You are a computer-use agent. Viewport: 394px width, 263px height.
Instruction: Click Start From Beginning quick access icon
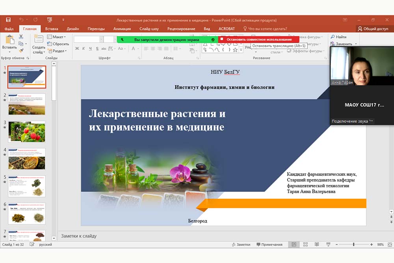(50, 20)
